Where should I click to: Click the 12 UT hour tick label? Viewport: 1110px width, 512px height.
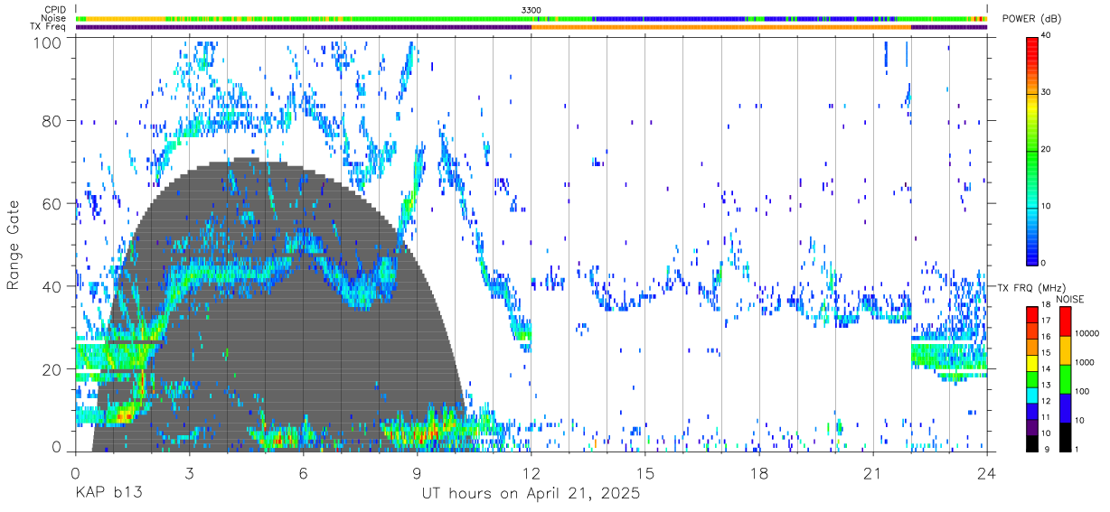[531, 473]
